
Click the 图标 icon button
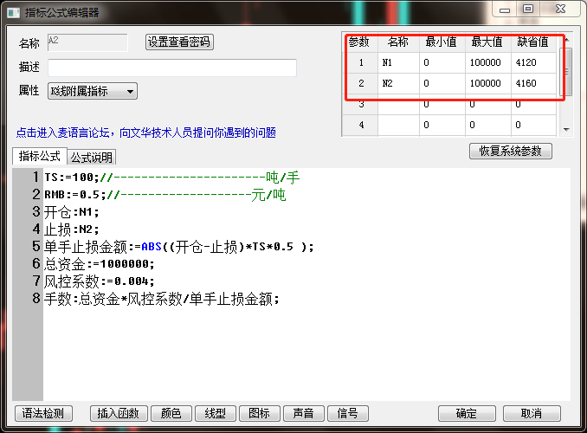260,413
